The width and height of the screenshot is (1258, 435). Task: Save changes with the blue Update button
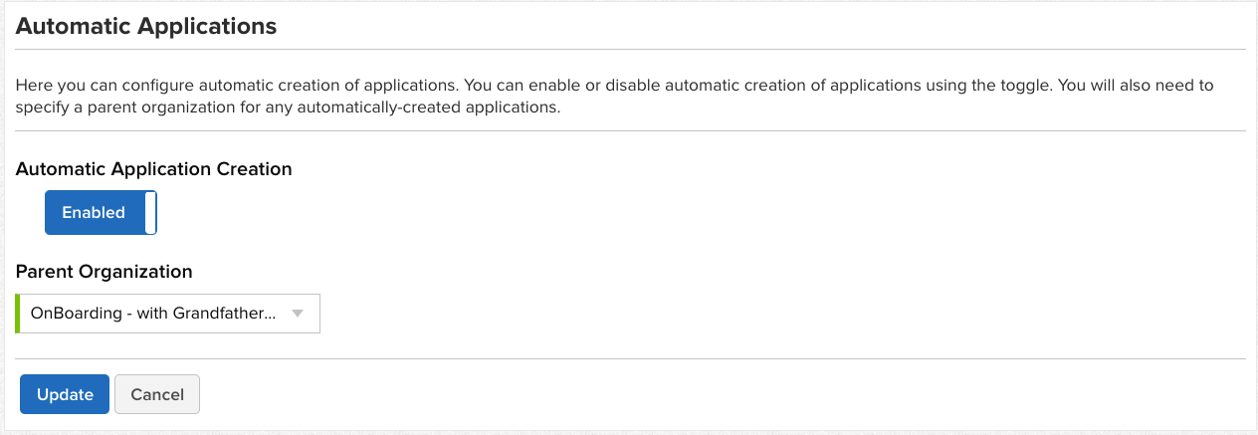(65, 394)
